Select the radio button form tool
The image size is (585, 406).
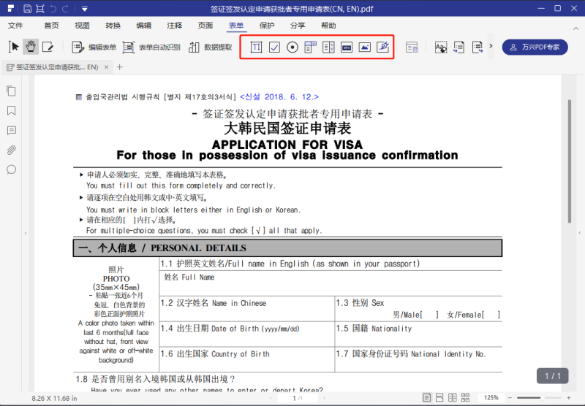coord(292,47)
